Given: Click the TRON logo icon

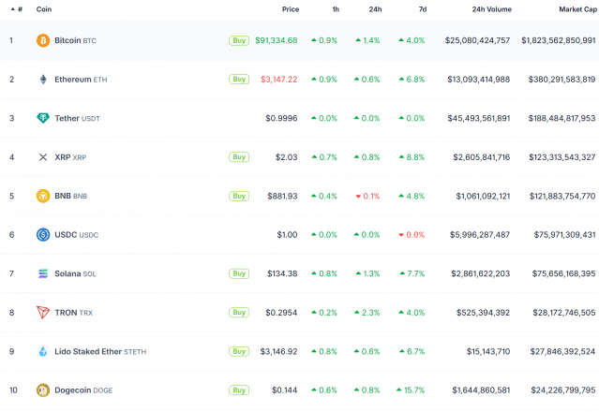Looking at the screenshot, I should [42, 313].
